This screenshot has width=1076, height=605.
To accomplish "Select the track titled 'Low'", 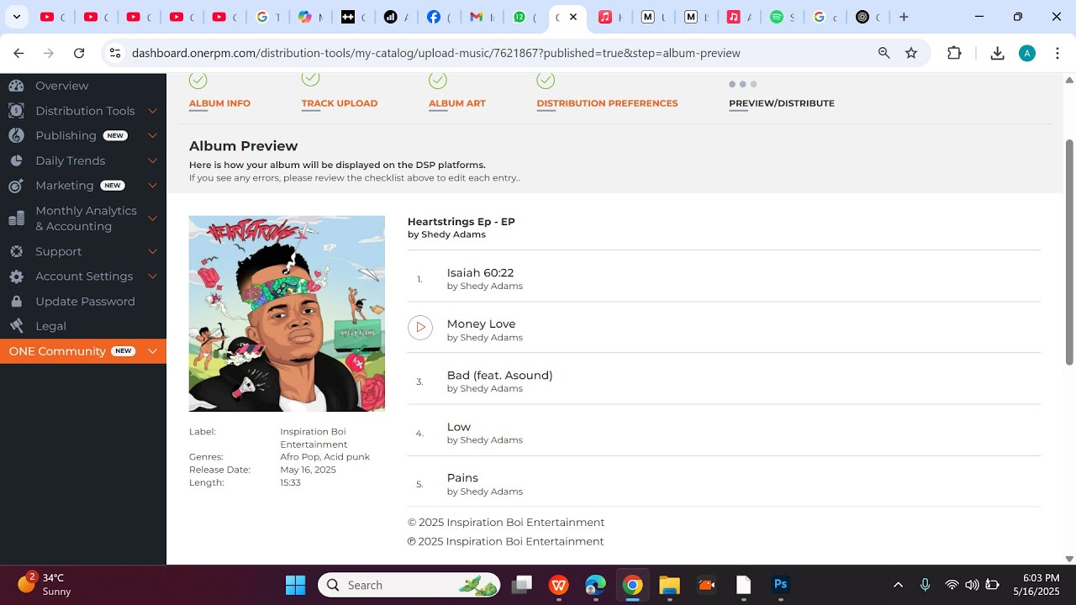I will (459, 427).
